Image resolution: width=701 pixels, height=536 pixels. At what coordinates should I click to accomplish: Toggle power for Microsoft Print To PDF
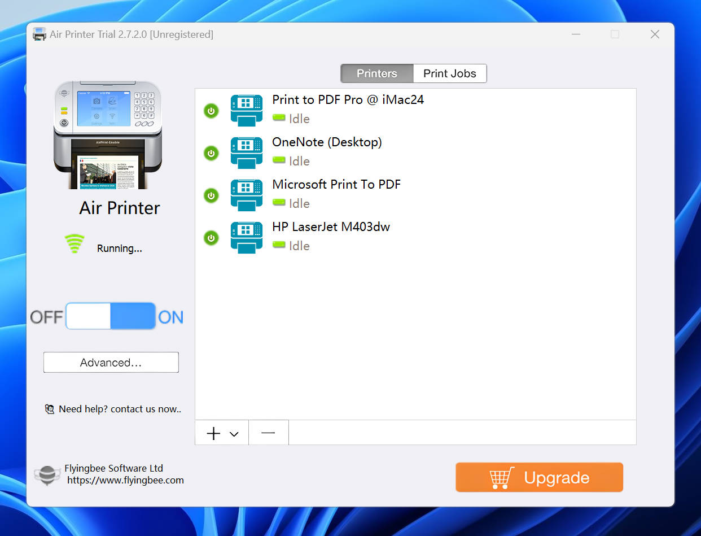[x=211, y=195]
